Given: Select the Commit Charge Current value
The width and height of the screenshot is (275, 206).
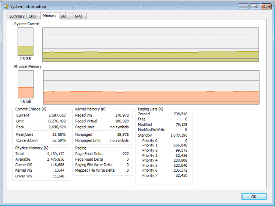Looking at the screenshot, I should pos(57,115).
